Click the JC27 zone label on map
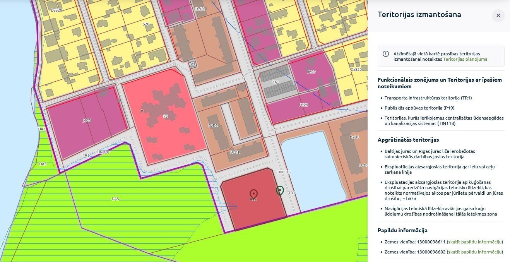Screen dimensions: 510x262 click(x=312, y=72)
